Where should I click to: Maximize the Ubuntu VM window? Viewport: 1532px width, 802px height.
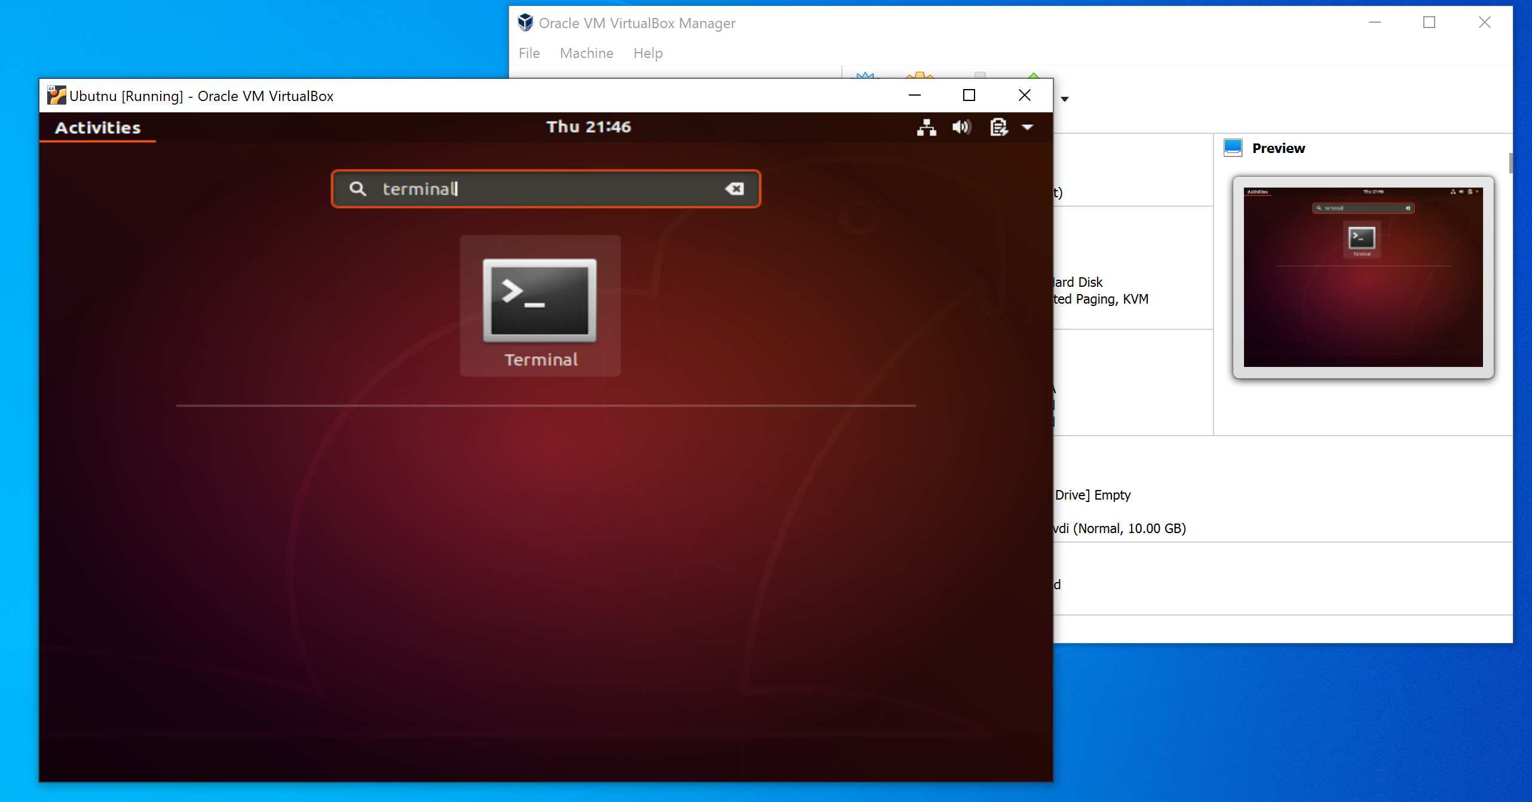(969, 96)
